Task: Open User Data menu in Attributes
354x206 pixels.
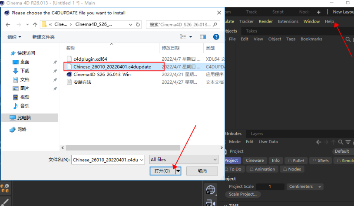Action: click(x=268, y=142)
